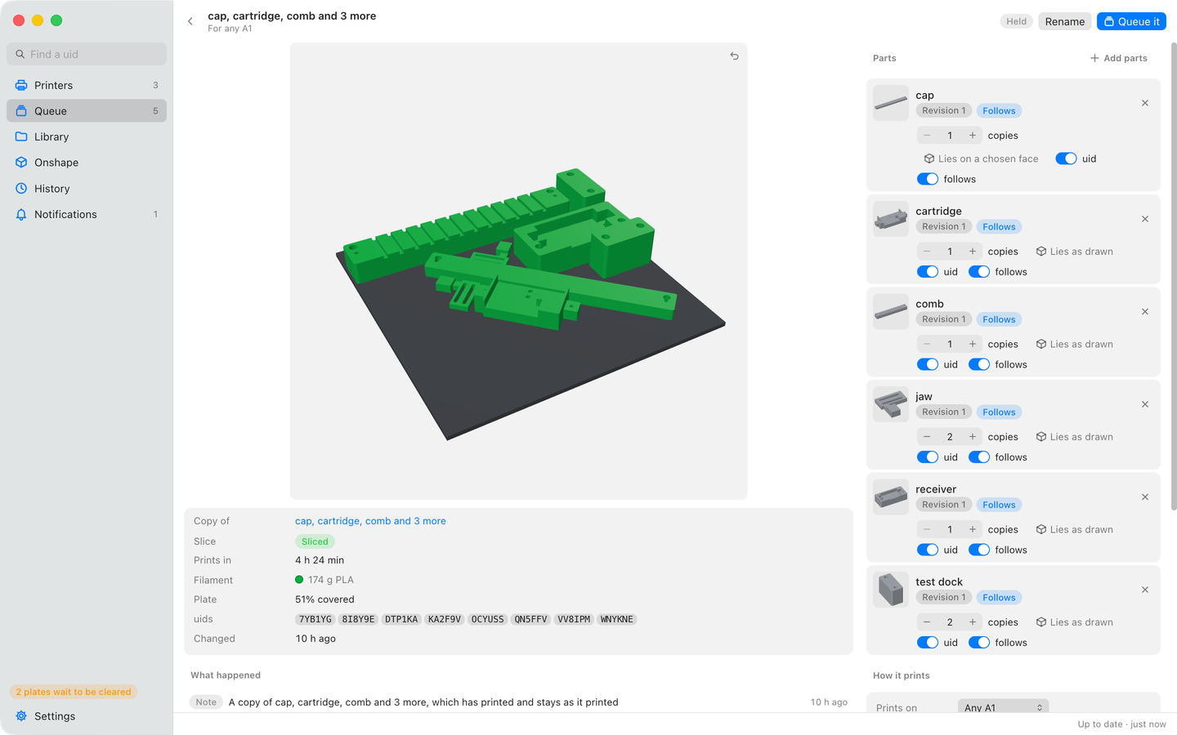The image size is (1177, 735).
Task: Remove the comb part with its X
Action: (1145, 312)
